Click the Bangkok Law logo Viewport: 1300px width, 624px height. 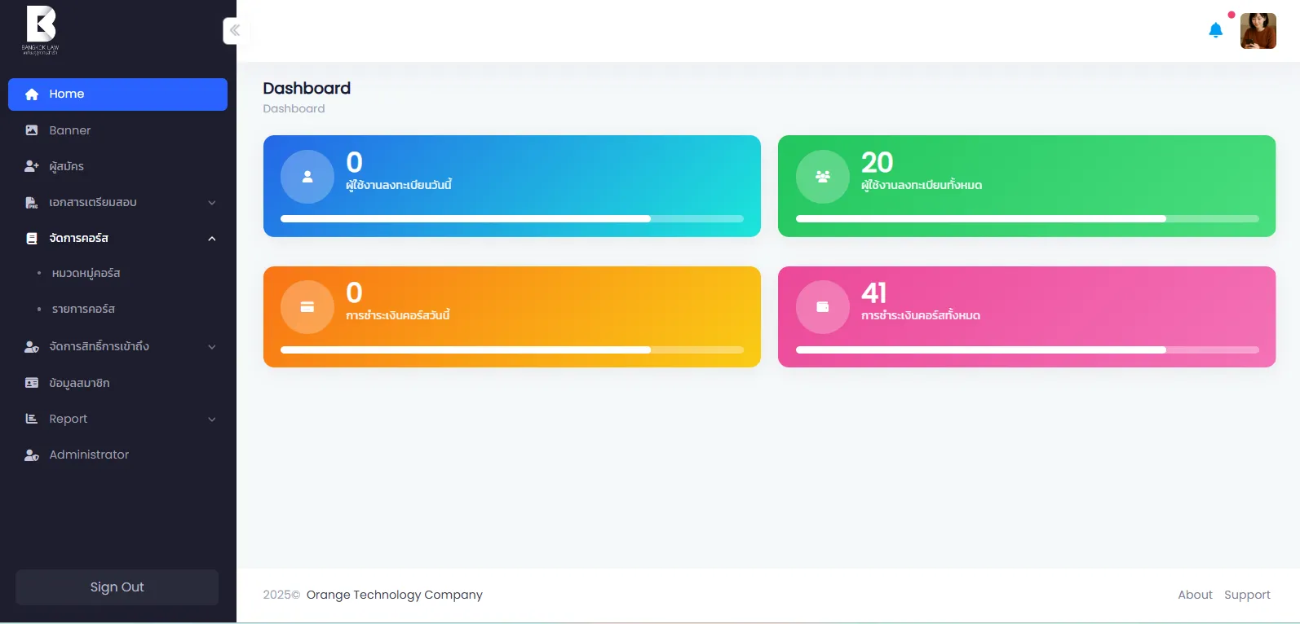(41, 29)
